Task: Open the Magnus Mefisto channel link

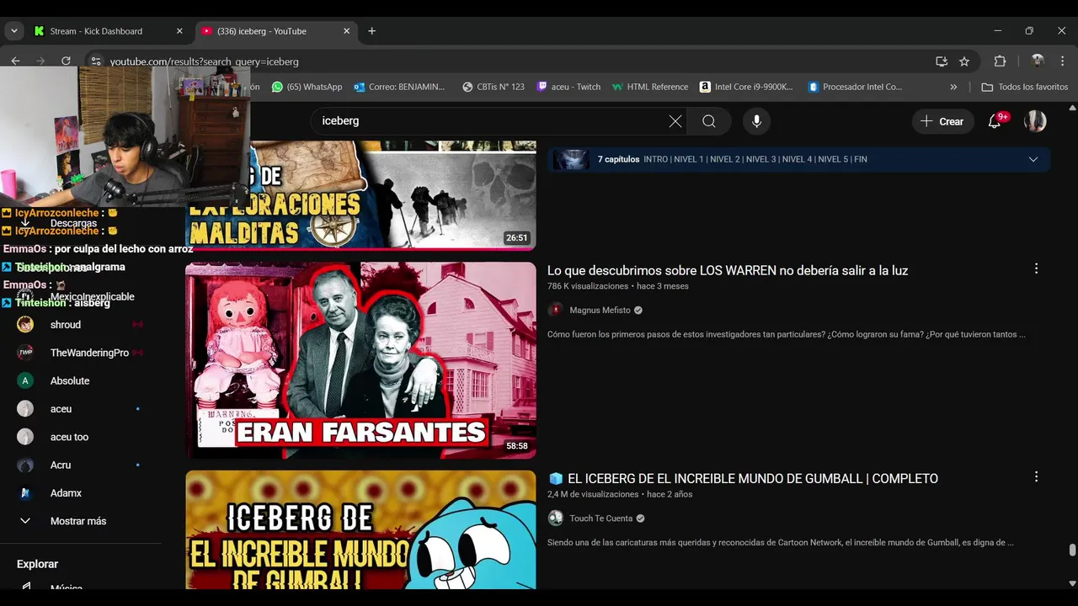Action: click(600, 310)
